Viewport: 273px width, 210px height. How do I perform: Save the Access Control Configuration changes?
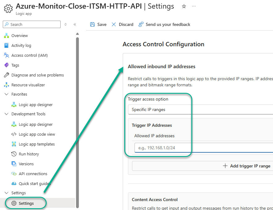[x=98, y=24]
